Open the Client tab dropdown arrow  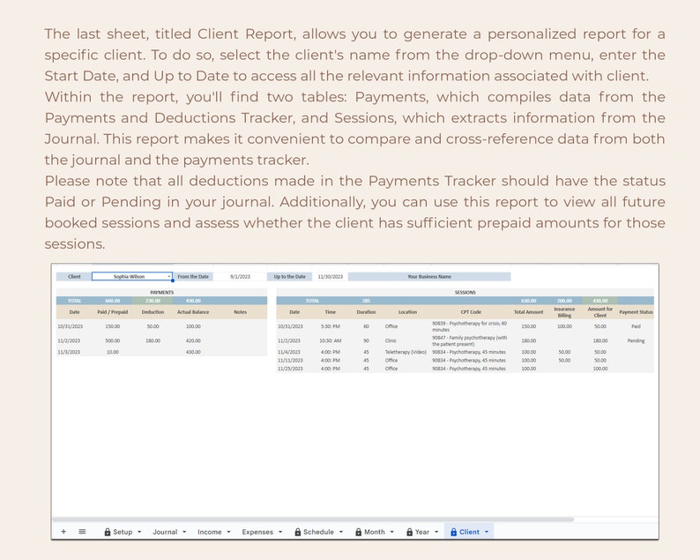click(x=487, y=532)
